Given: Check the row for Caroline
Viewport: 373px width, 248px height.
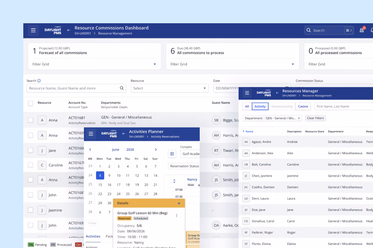Looking at the screenshot, I should [x=30, y=165].
